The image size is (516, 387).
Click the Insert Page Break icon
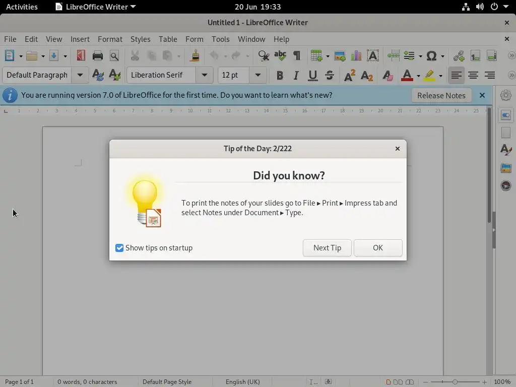(393, 55)
